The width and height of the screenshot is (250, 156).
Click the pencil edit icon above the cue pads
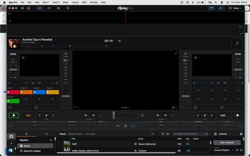(57, 83)
